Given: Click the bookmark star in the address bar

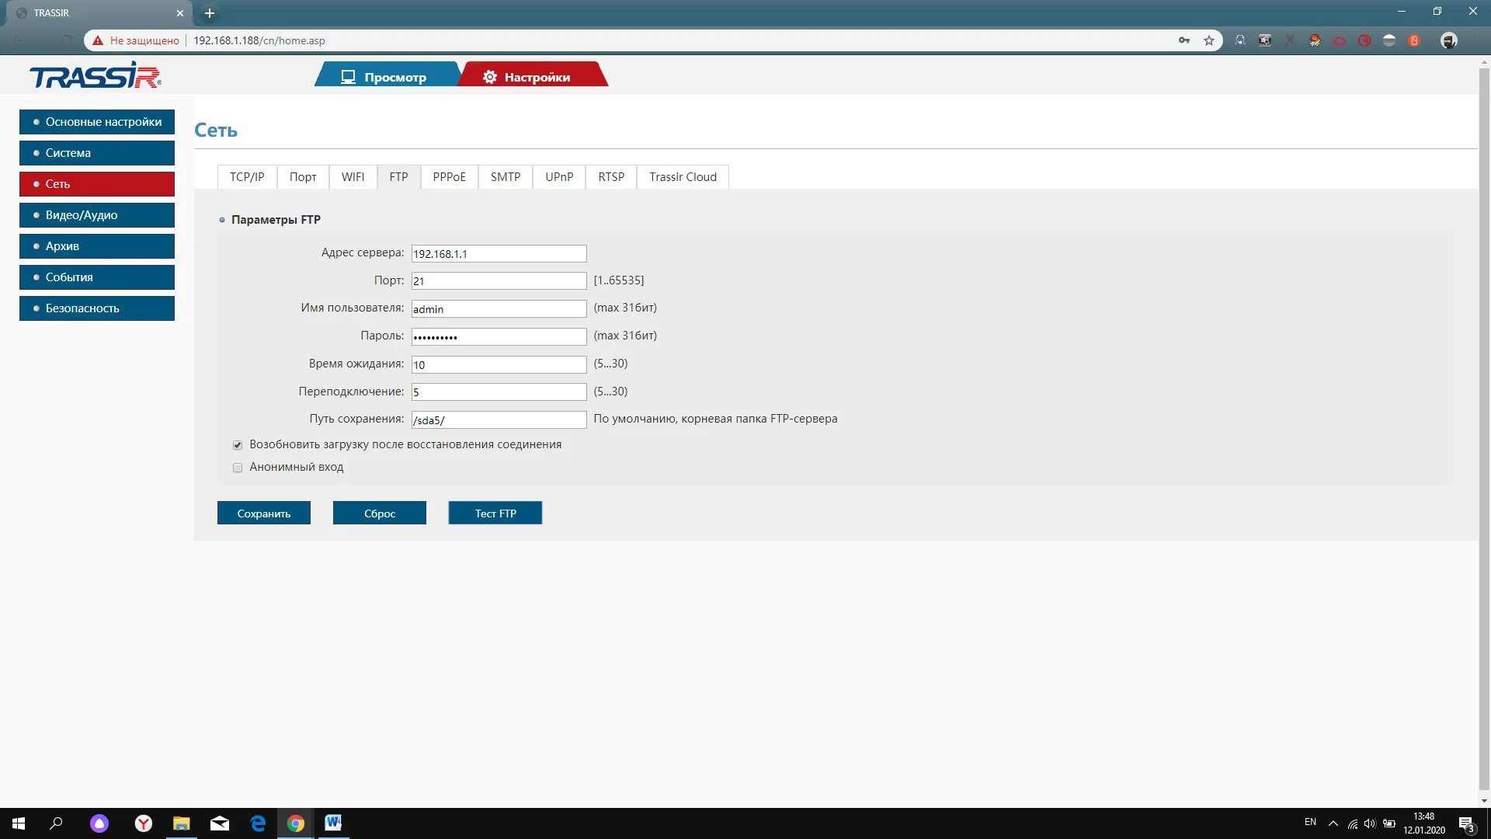Looking at the screenshot, I should 1209,40.
